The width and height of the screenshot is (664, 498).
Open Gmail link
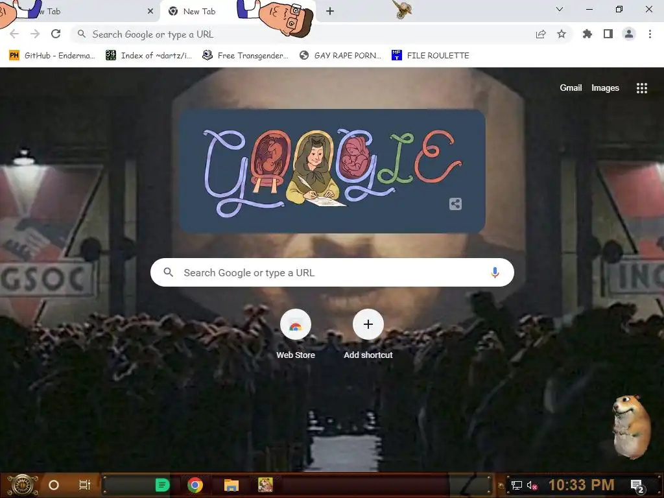pyautogui.click(x=571, y=88)
